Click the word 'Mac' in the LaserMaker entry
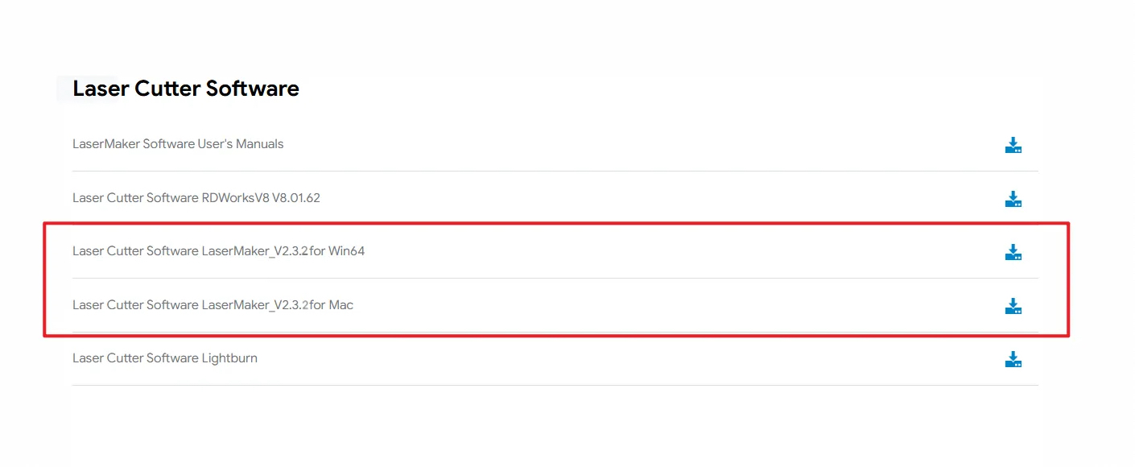The image size is (1135, 467). 340,305
